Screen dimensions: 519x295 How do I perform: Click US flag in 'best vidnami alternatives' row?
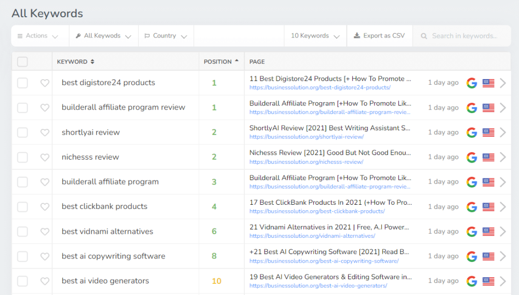[488, 232]
